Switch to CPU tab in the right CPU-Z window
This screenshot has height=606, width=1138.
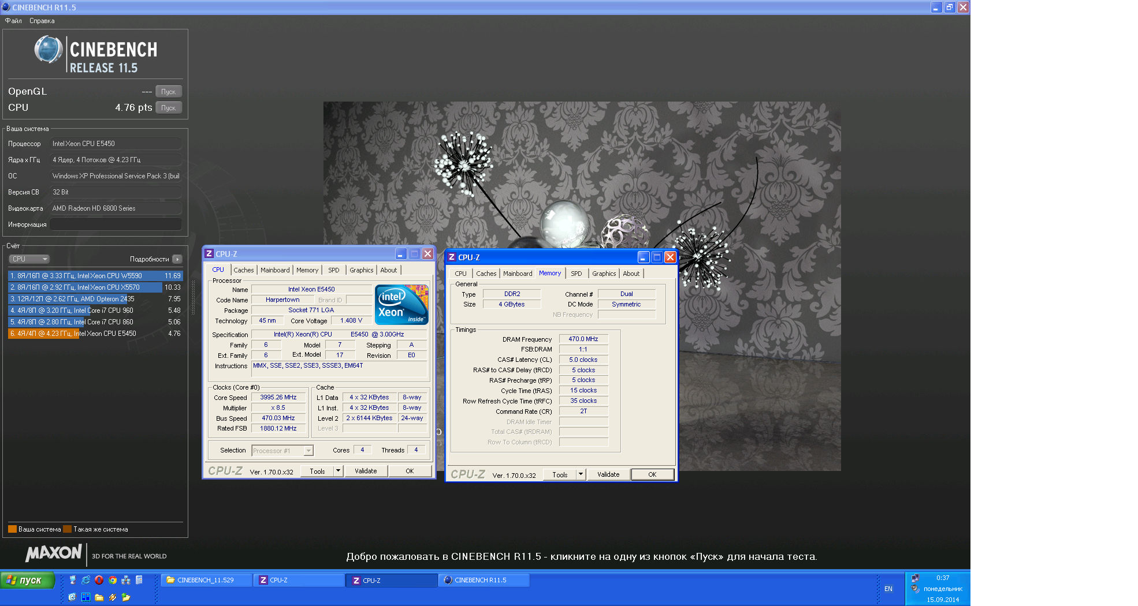coord(460,274)
